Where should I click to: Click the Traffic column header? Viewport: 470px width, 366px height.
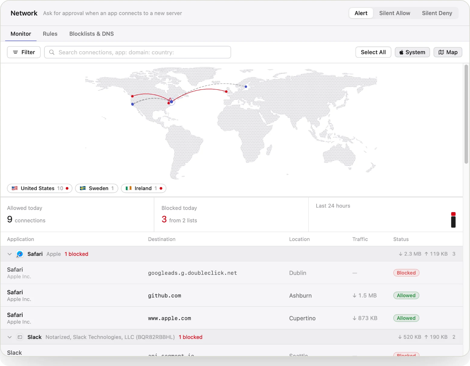tap(360, 239)
